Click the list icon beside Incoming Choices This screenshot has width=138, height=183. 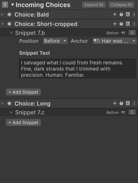[5, 5]
